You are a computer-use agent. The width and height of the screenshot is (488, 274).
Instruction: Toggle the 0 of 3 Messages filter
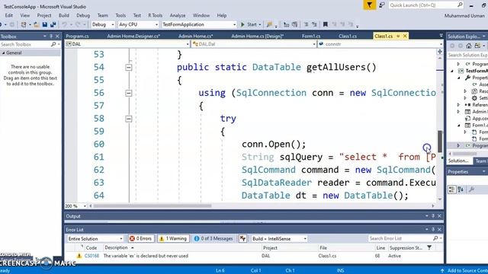(213, 238)
